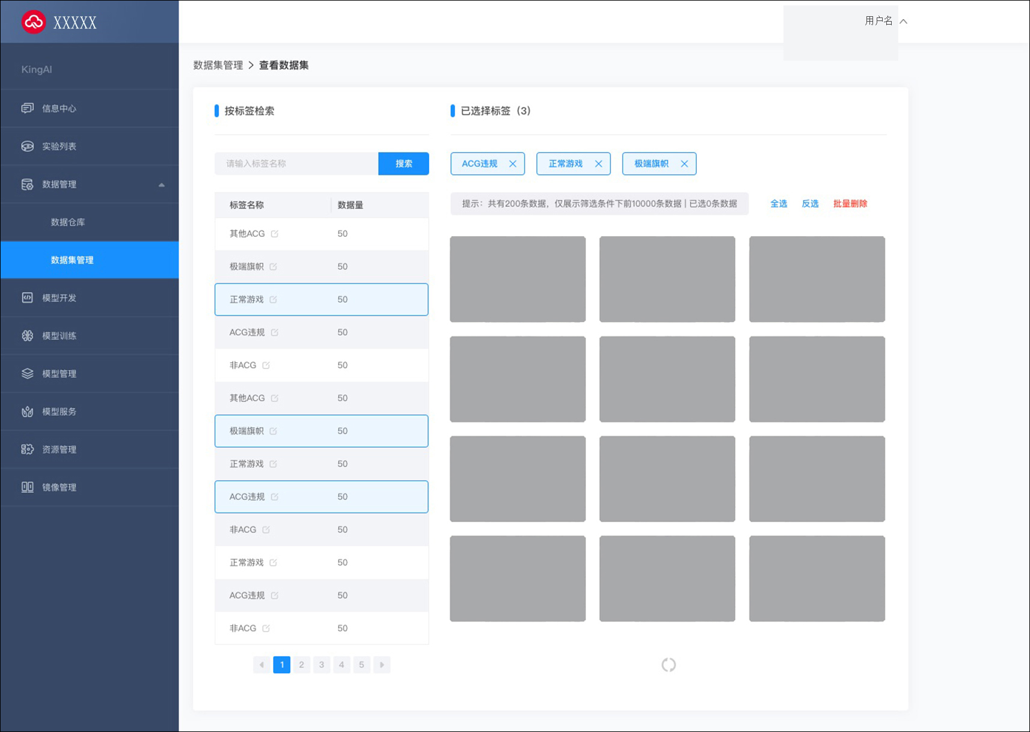Remove the 极端旗帜 selected tag chip
The width and height of the screenshot is (1030, 732).
pos(684,163)
